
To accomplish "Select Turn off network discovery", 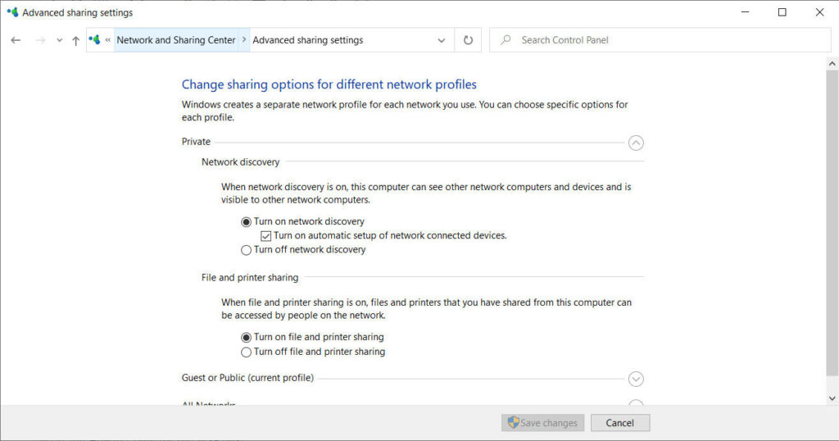I will pos(247,250).
